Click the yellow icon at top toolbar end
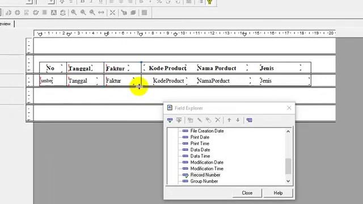Image resolution: width=363 pixels, height=204 pixels. tap(210, 2)
